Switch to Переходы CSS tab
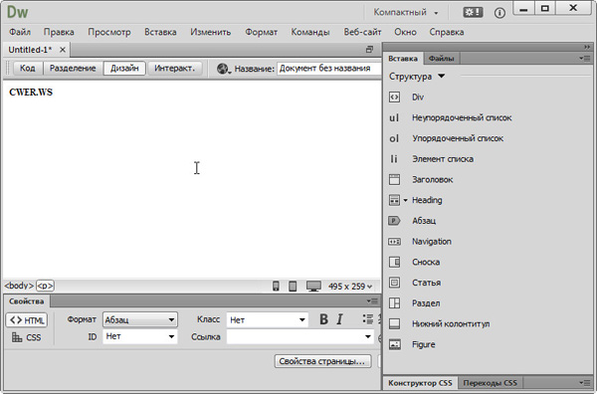 tap(490, 383)
